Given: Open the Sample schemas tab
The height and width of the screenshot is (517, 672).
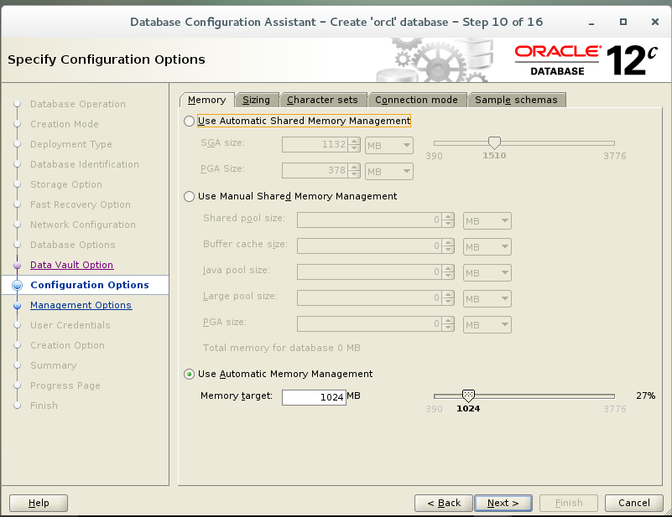Looking at the screenshot, I should pyautogui.click(x=517, y=100).
